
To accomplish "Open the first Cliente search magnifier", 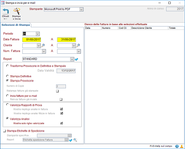I will click(43, 45).
